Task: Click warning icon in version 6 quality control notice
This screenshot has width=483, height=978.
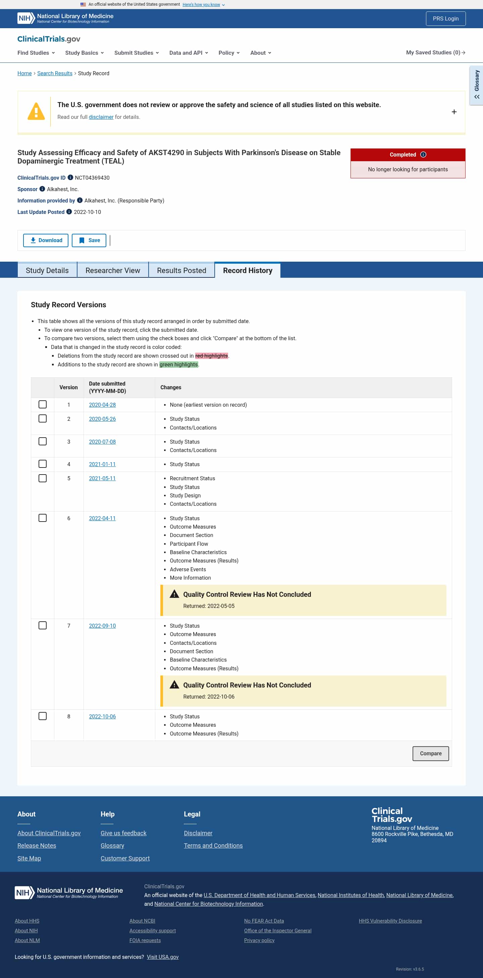Action: pos(174,594)
